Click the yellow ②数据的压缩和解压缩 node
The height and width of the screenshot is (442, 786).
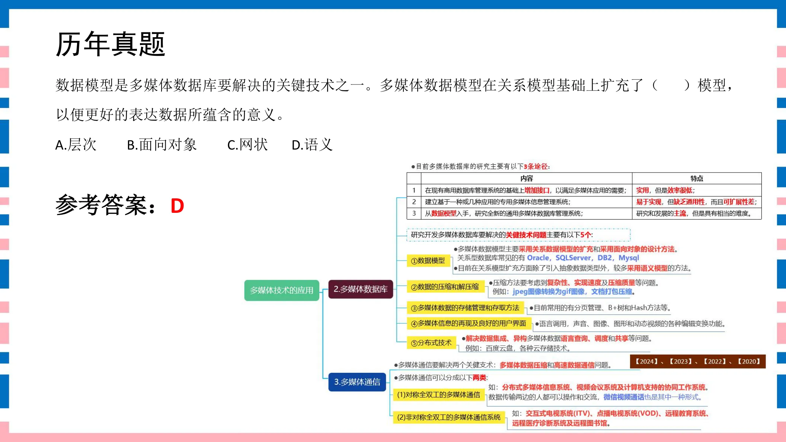445,287
